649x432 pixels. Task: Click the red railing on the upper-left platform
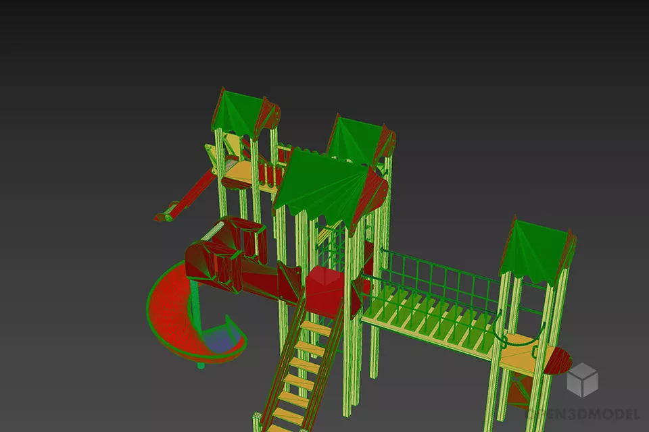(269, 175)
